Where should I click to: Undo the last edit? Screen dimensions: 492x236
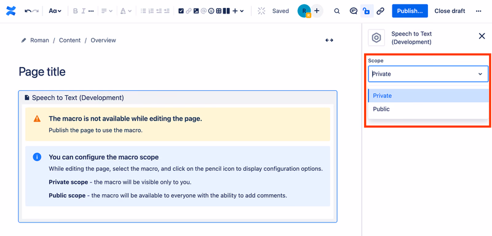28,11
